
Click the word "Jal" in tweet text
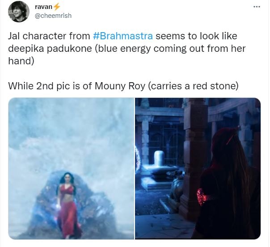(14, 36)
